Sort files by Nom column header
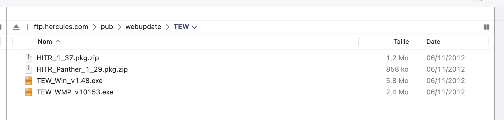Image resolution: width=504 pixels, height=120 pixels. pyautogui.click(x=45, y=42)
